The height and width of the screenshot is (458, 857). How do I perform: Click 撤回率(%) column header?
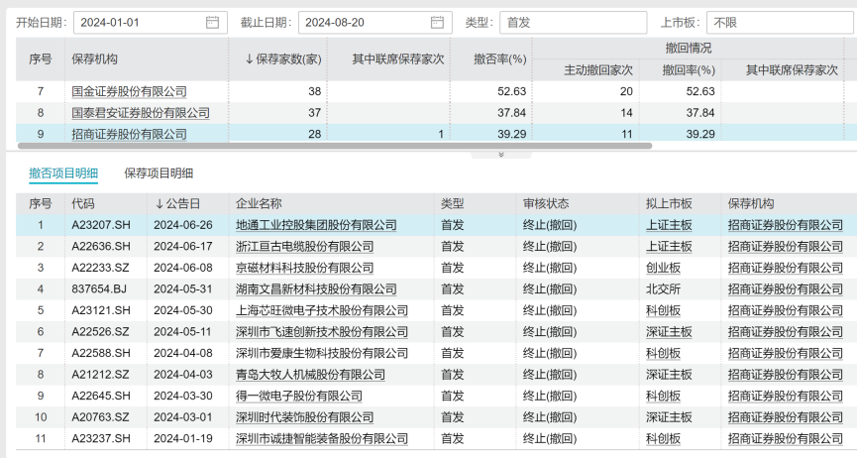(x=689, y=70)
